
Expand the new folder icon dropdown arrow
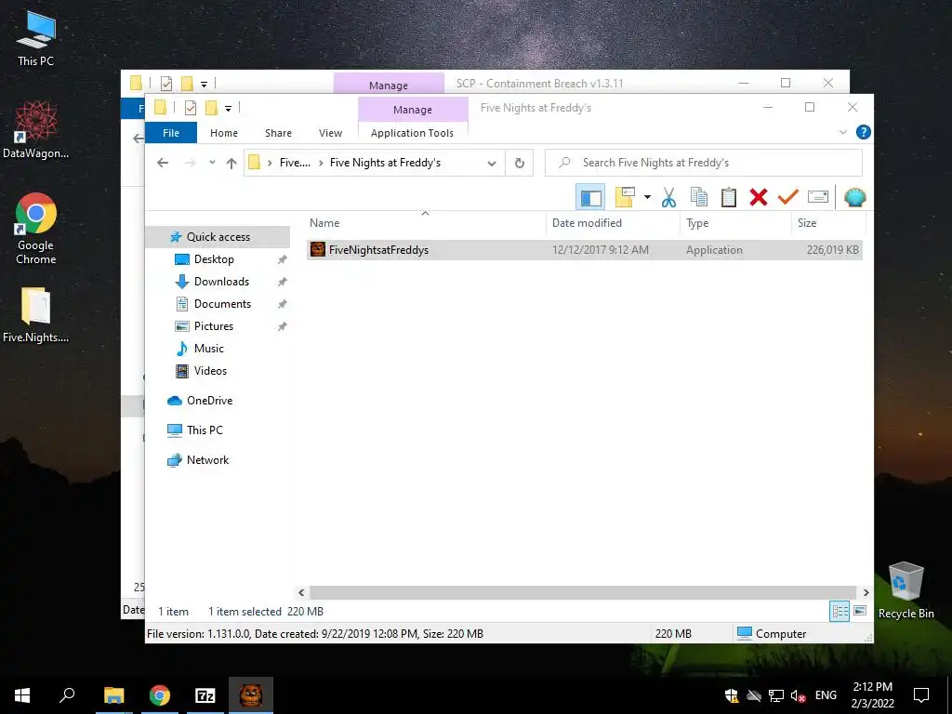[x=647, y=197]
